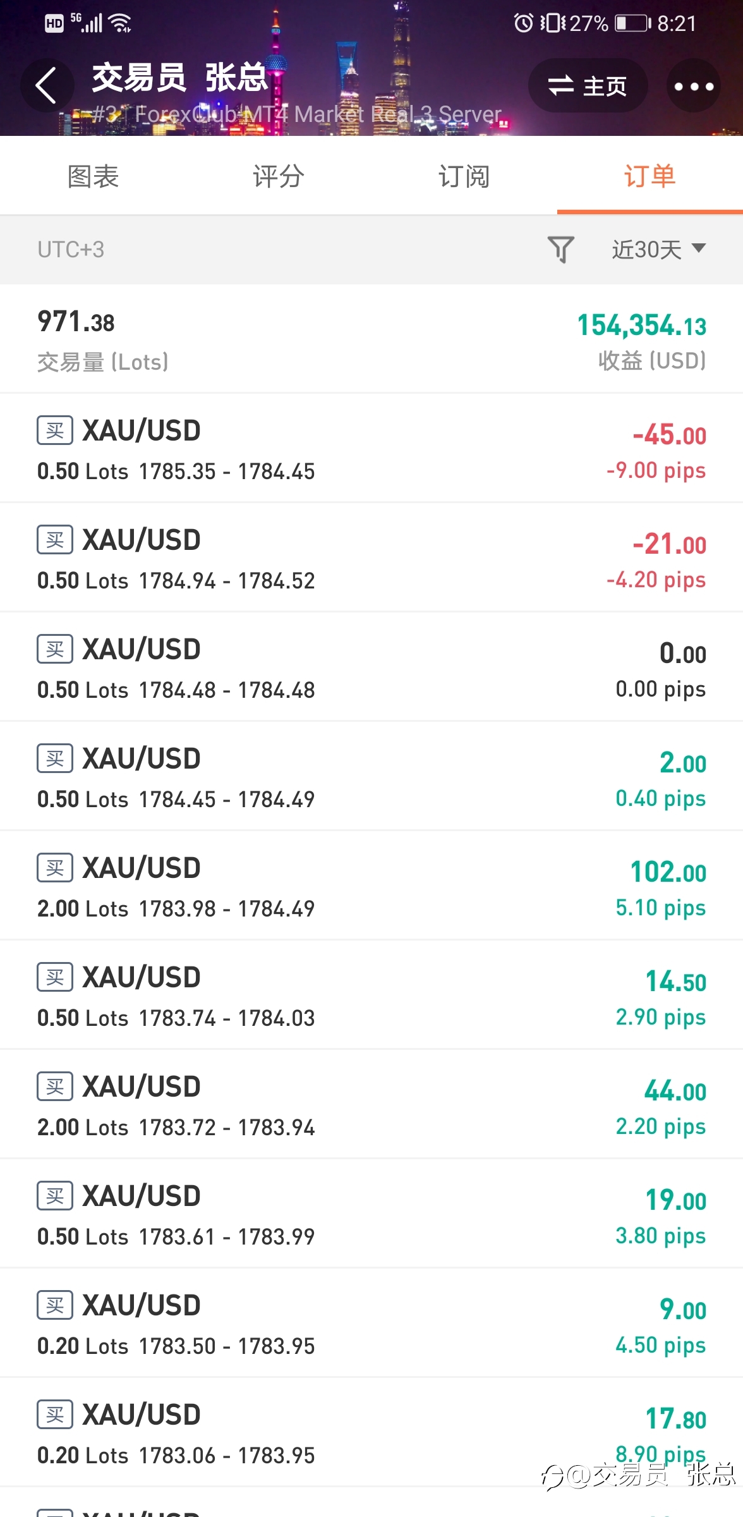
Task: Tap the buy badge on the -45.00 order
Action: [55, 430]
